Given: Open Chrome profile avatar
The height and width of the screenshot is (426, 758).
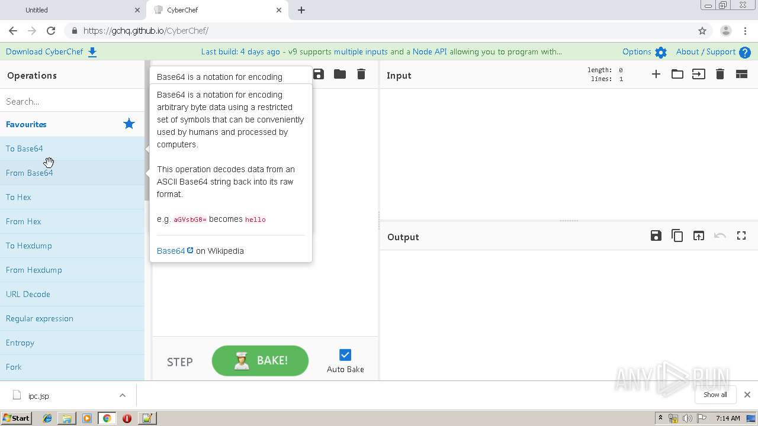Looking at the screenshot, I should click(x=725, y=31).
